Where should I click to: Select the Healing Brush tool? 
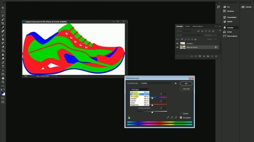[3, 31]
